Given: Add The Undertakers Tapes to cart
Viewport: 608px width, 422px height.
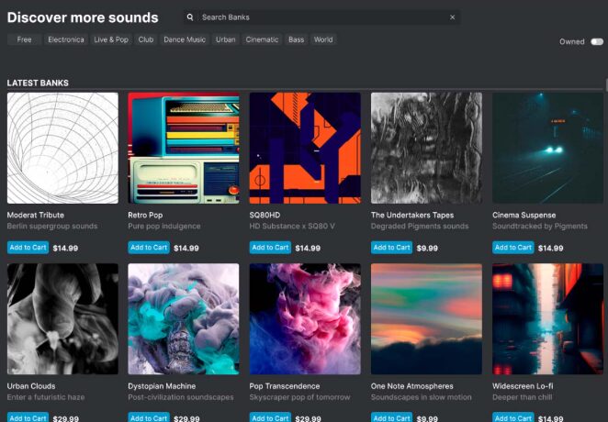Looking at the screenshot, I should click(391, 248).
